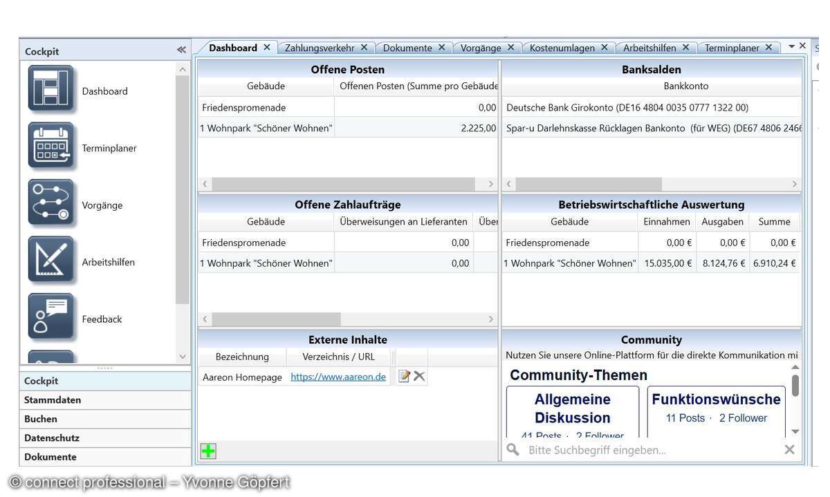830x497 pixels.
Task: Clear the community search field
Action: pos(789,450)
